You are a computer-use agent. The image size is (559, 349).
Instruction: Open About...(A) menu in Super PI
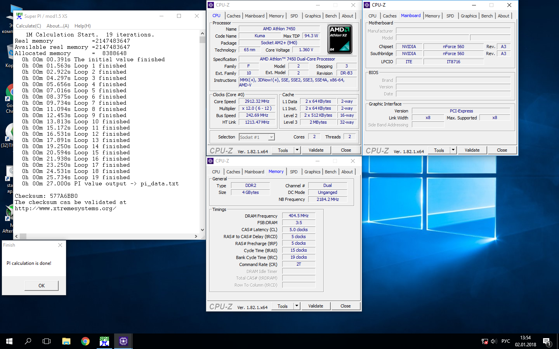(x=58, y=26)
